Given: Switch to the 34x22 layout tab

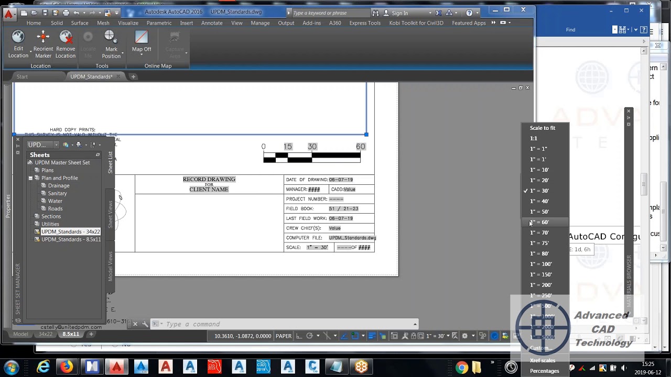Looking at the screenshot, I should pyautogui.click(x=46, y=334).
